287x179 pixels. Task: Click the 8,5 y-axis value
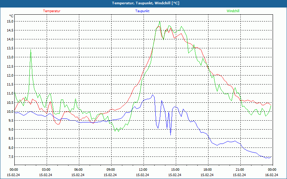coord(11,139)
